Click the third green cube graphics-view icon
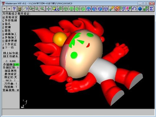The width and height of the screenshot is (156, 117). (x=77, y=9)
